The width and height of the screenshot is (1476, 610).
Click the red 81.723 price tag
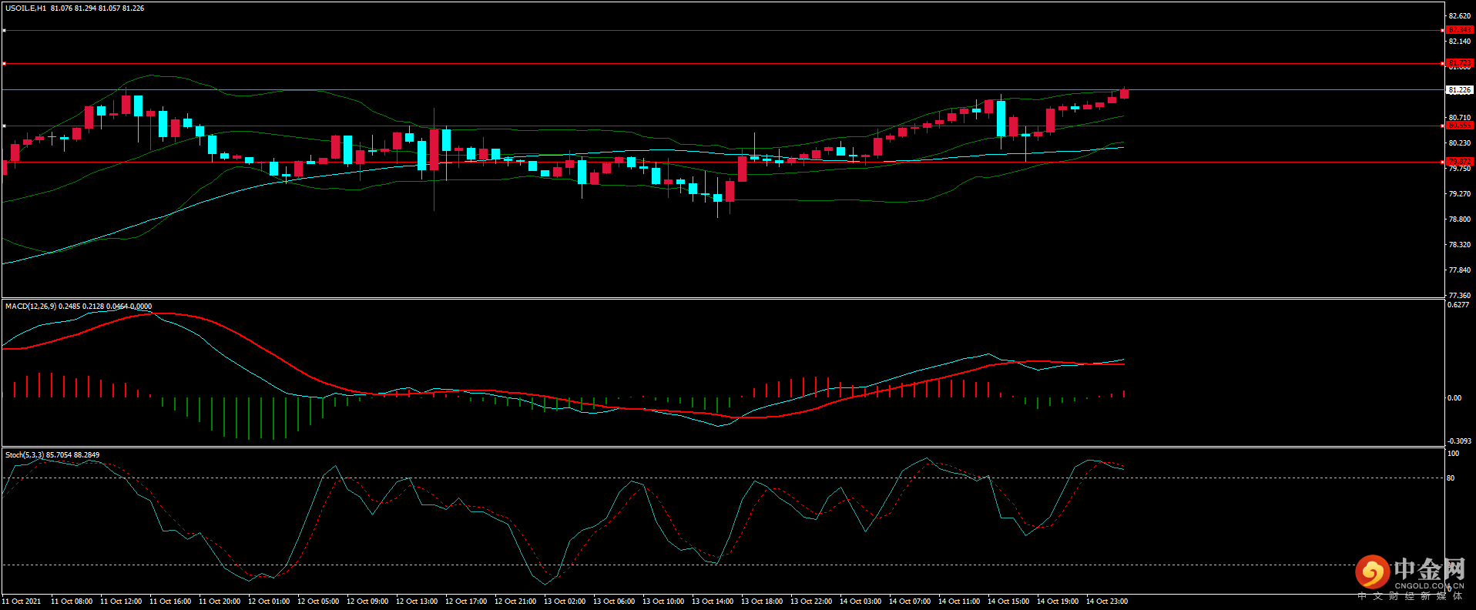coord(1460,63)
